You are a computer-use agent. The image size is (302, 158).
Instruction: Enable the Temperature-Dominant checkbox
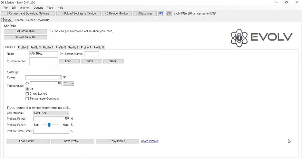27,99
